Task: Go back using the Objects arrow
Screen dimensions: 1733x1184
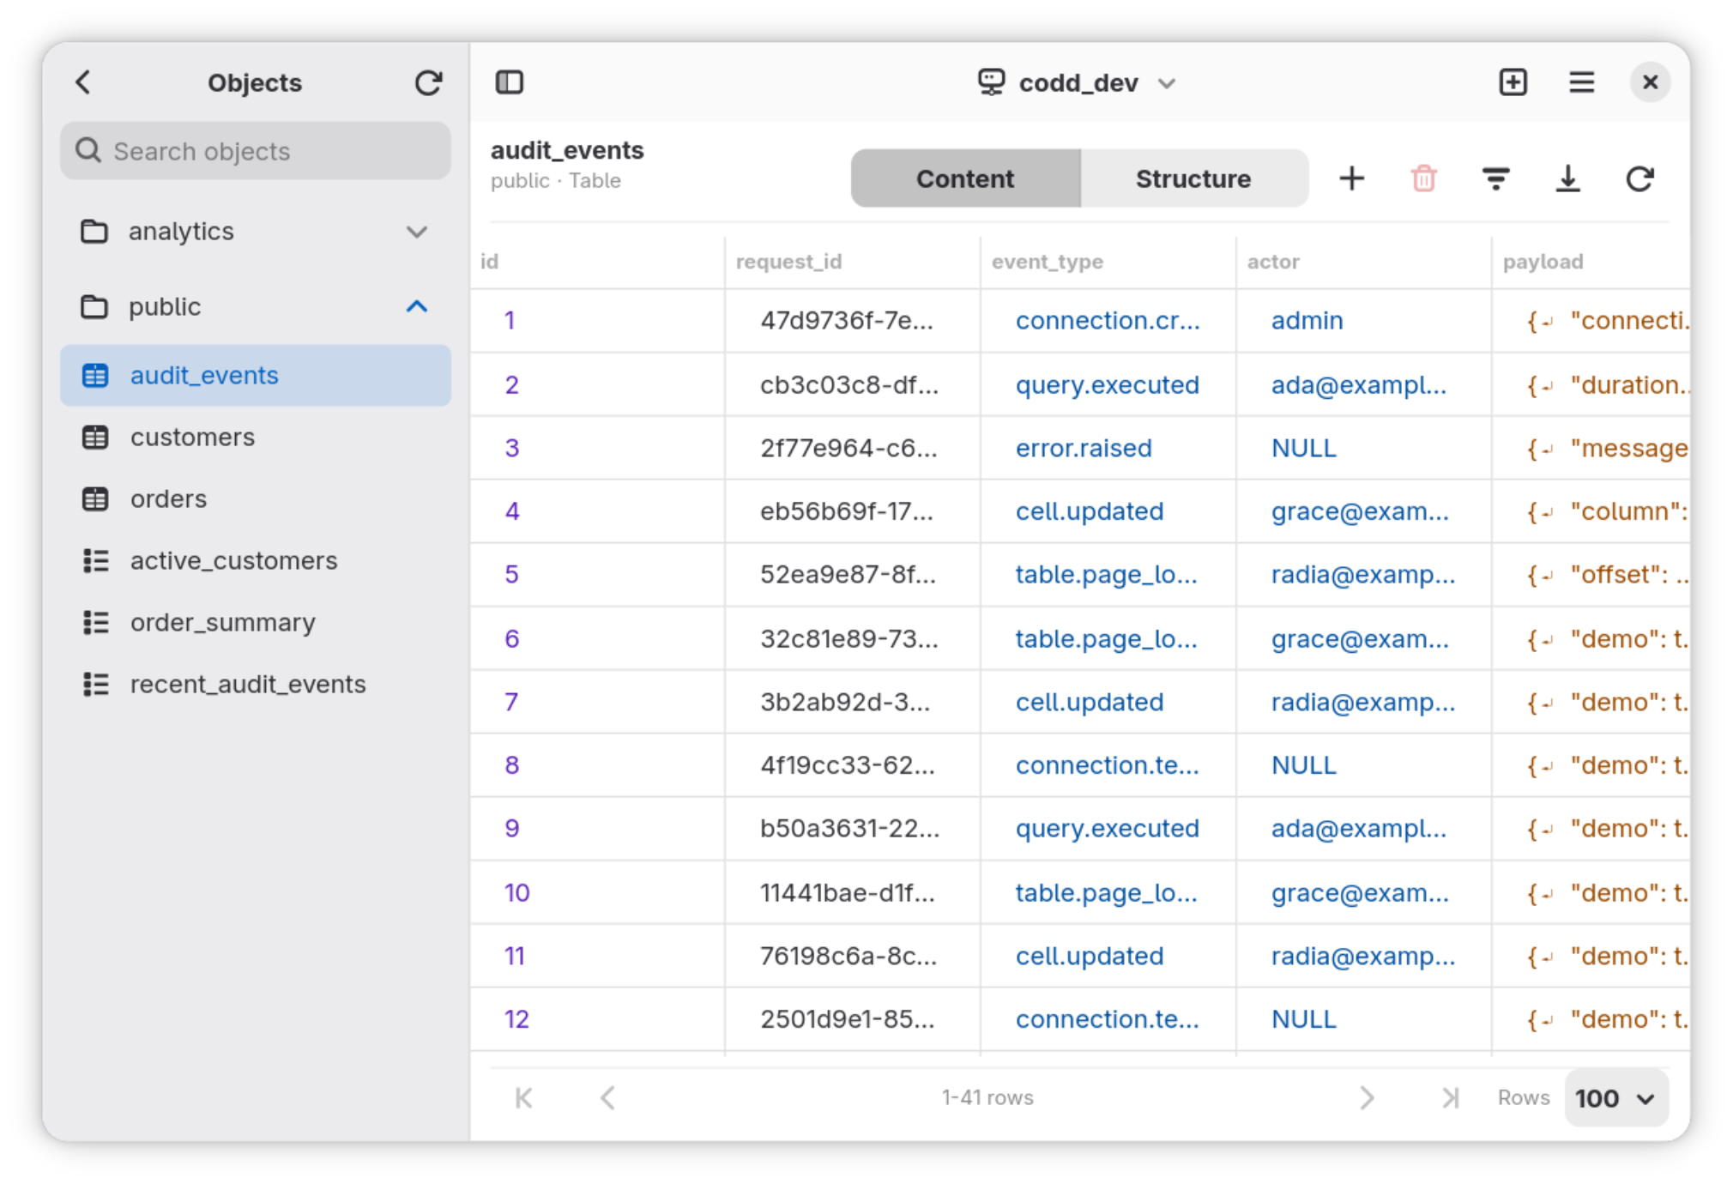Action: 83,82
